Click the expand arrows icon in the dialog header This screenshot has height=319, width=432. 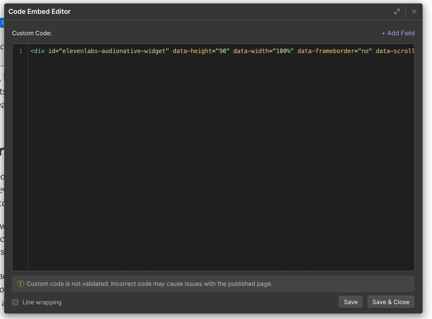pos(397,11)
